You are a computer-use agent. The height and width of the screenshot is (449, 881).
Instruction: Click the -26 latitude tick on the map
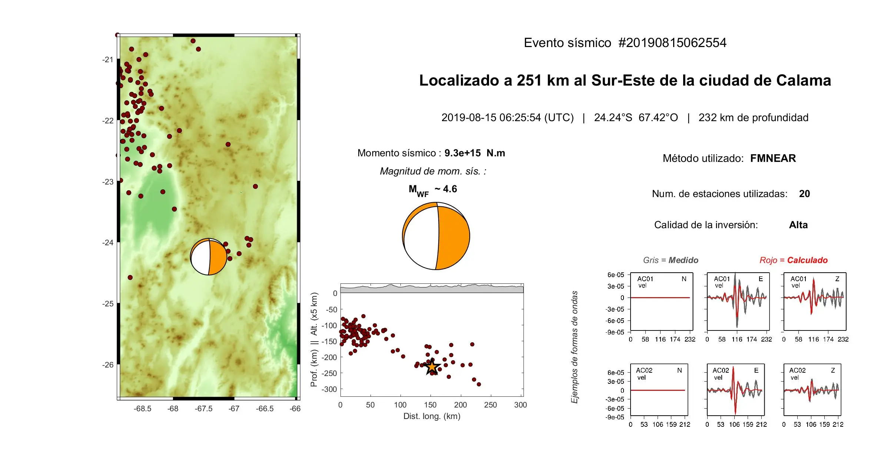108,365
